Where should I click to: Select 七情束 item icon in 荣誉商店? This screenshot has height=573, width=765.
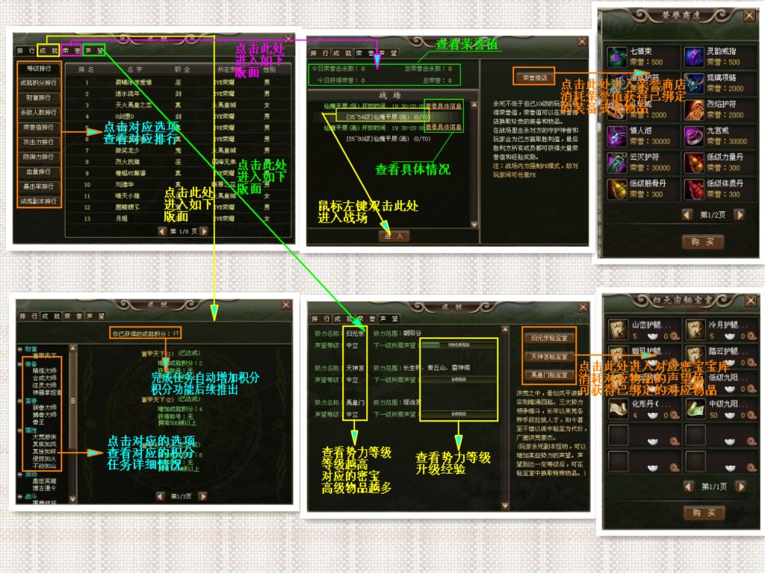click(616, 57)
